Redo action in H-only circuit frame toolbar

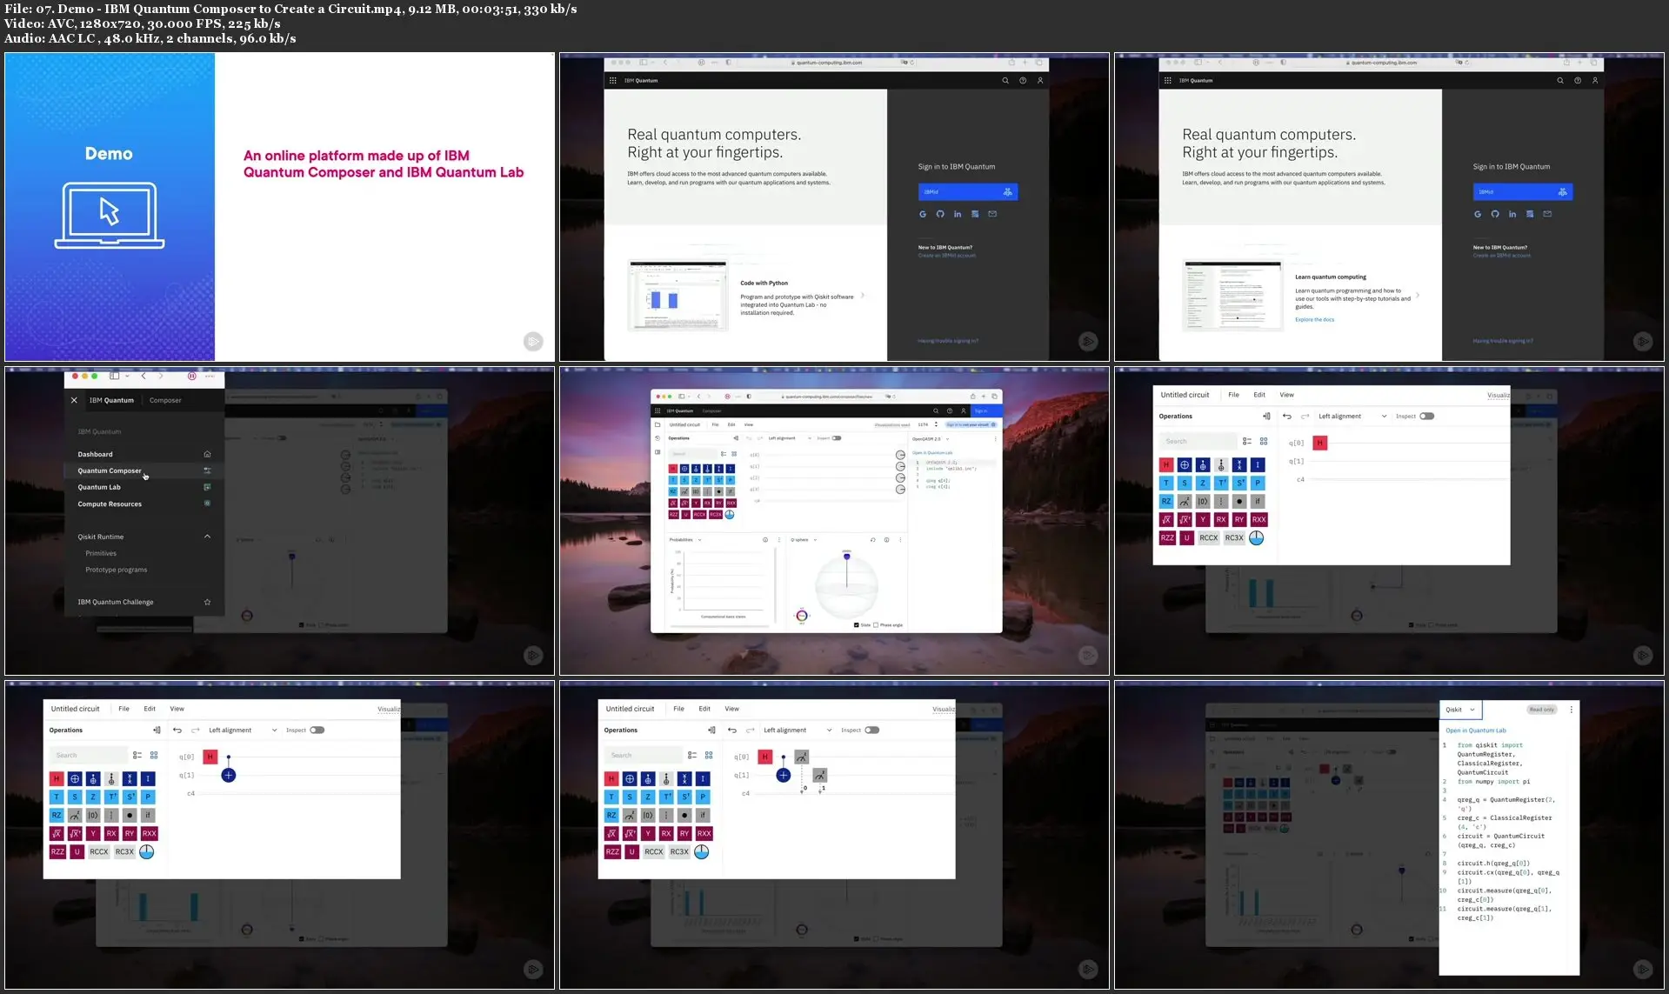coord(1305,417)
